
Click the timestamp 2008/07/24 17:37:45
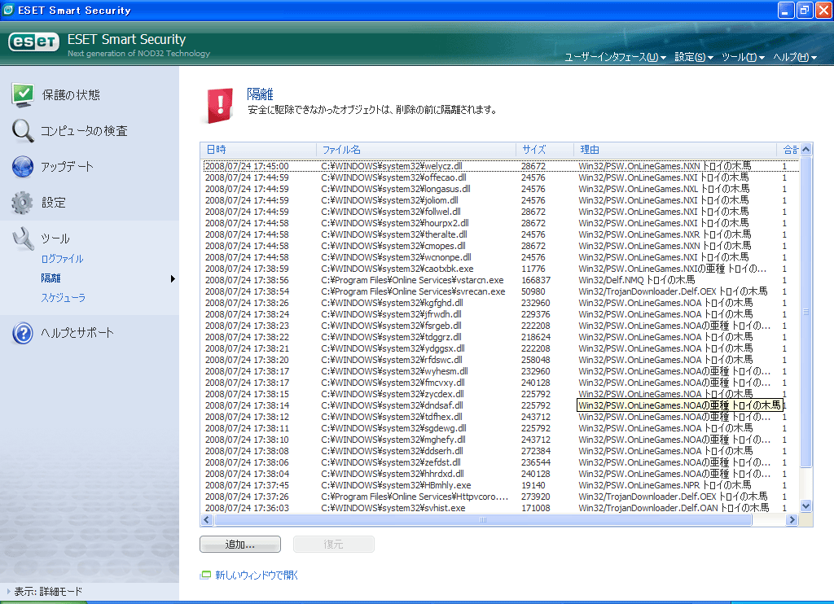247,485
